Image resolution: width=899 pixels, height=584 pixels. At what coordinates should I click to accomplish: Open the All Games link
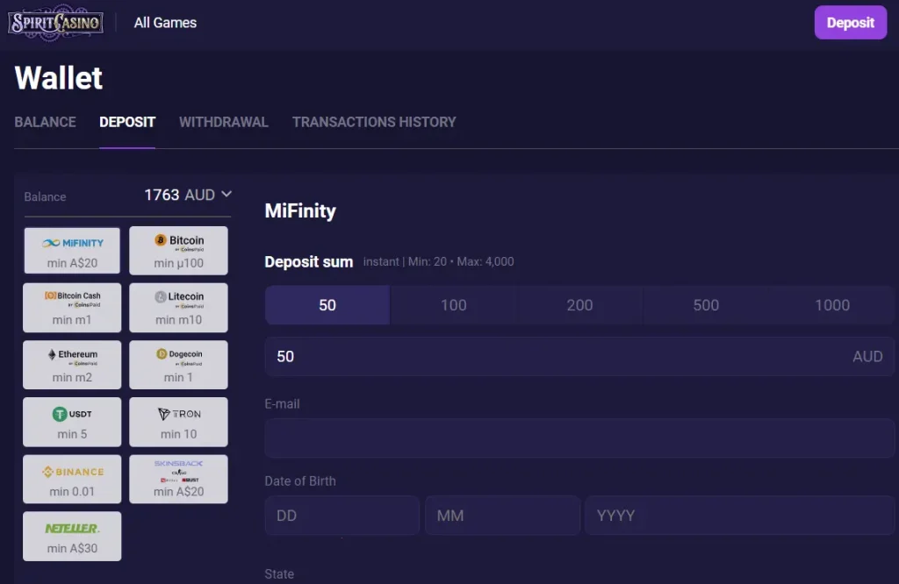pyautogui.click(x=165, y=23)
